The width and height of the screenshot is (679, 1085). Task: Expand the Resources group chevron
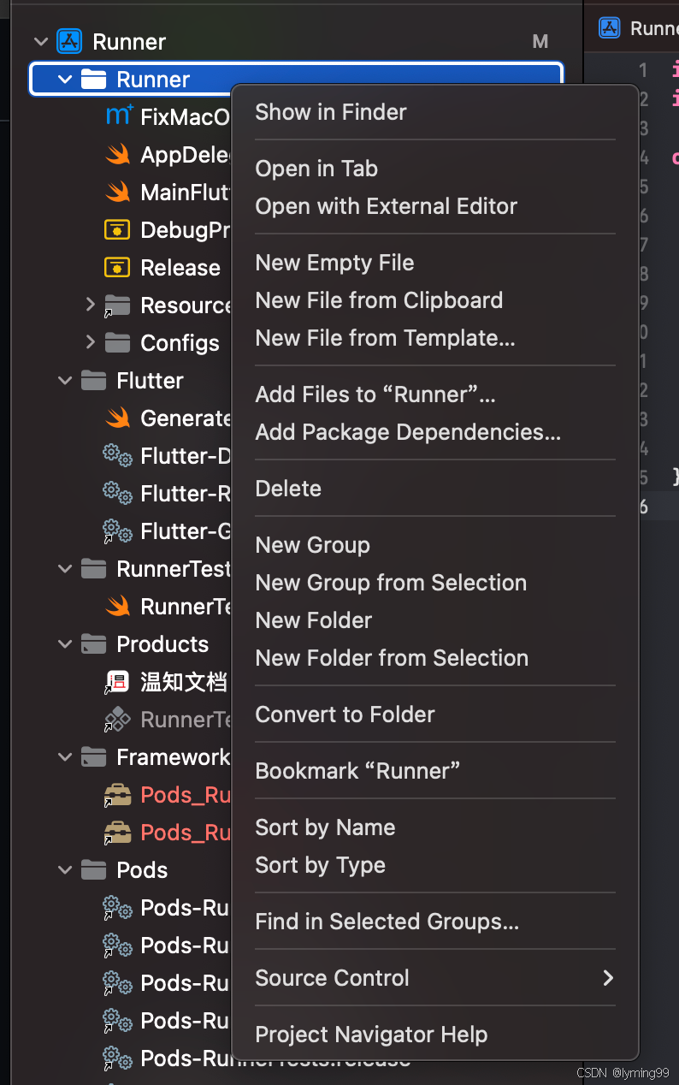(91, 305)
